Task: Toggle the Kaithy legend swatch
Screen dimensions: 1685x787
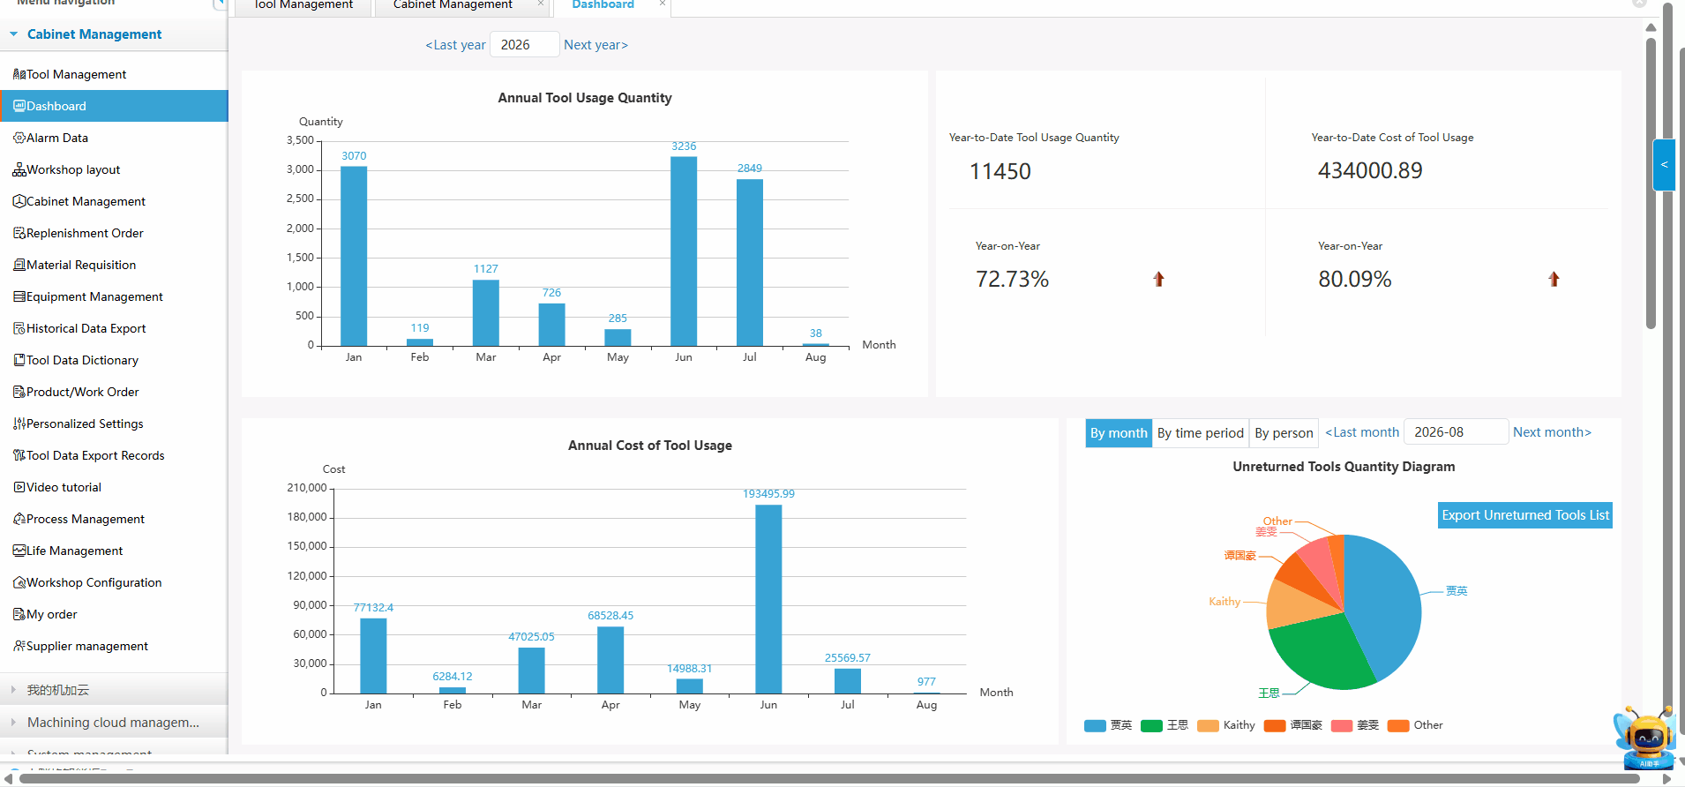Action: point(1208,725)
